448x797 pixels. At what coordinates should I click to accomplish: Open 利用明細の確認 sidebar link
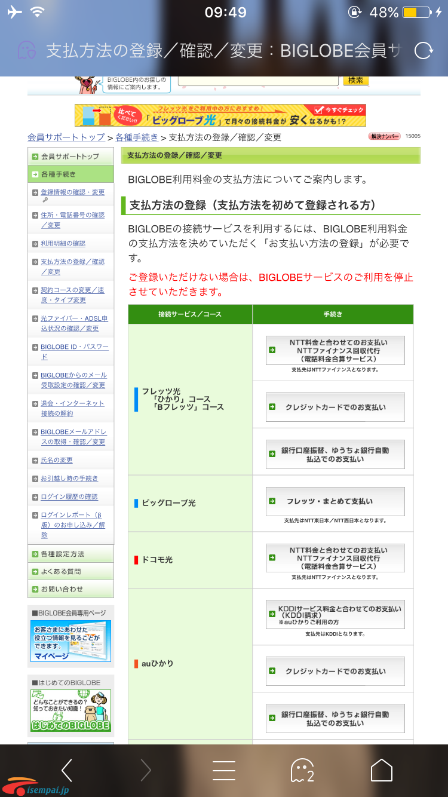pyautogui.click(x=63, y=244)
